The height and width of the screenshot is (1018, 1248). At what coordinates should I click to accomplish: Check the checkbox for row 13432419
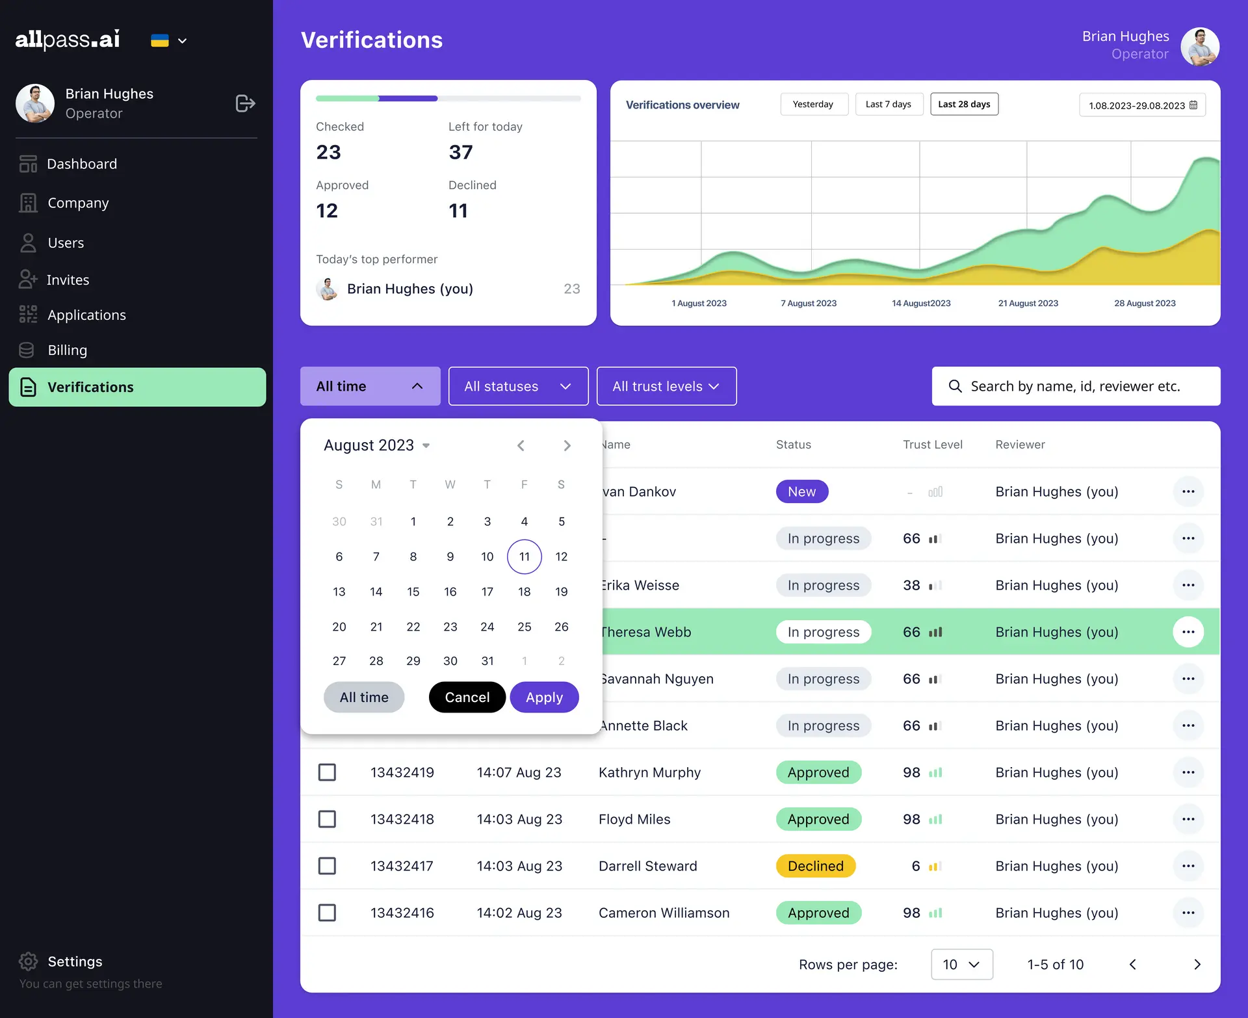click(x=328, y=772)
